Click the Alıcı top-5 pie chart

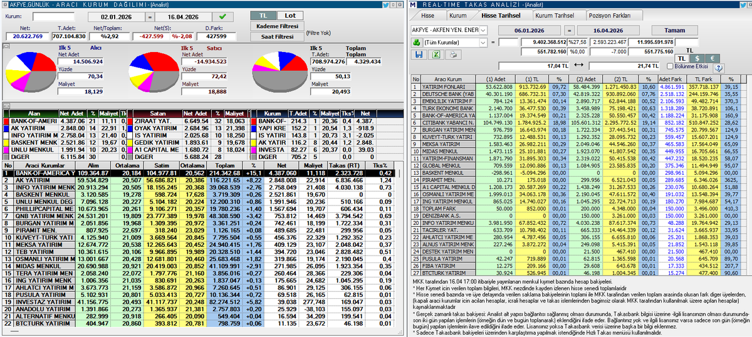tap(31, 71)
